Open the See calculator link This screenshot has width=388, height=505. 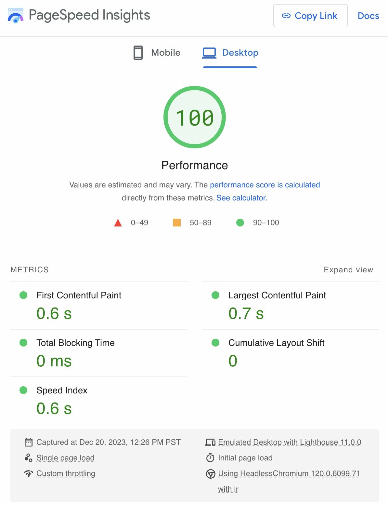(x=241, y=198)
